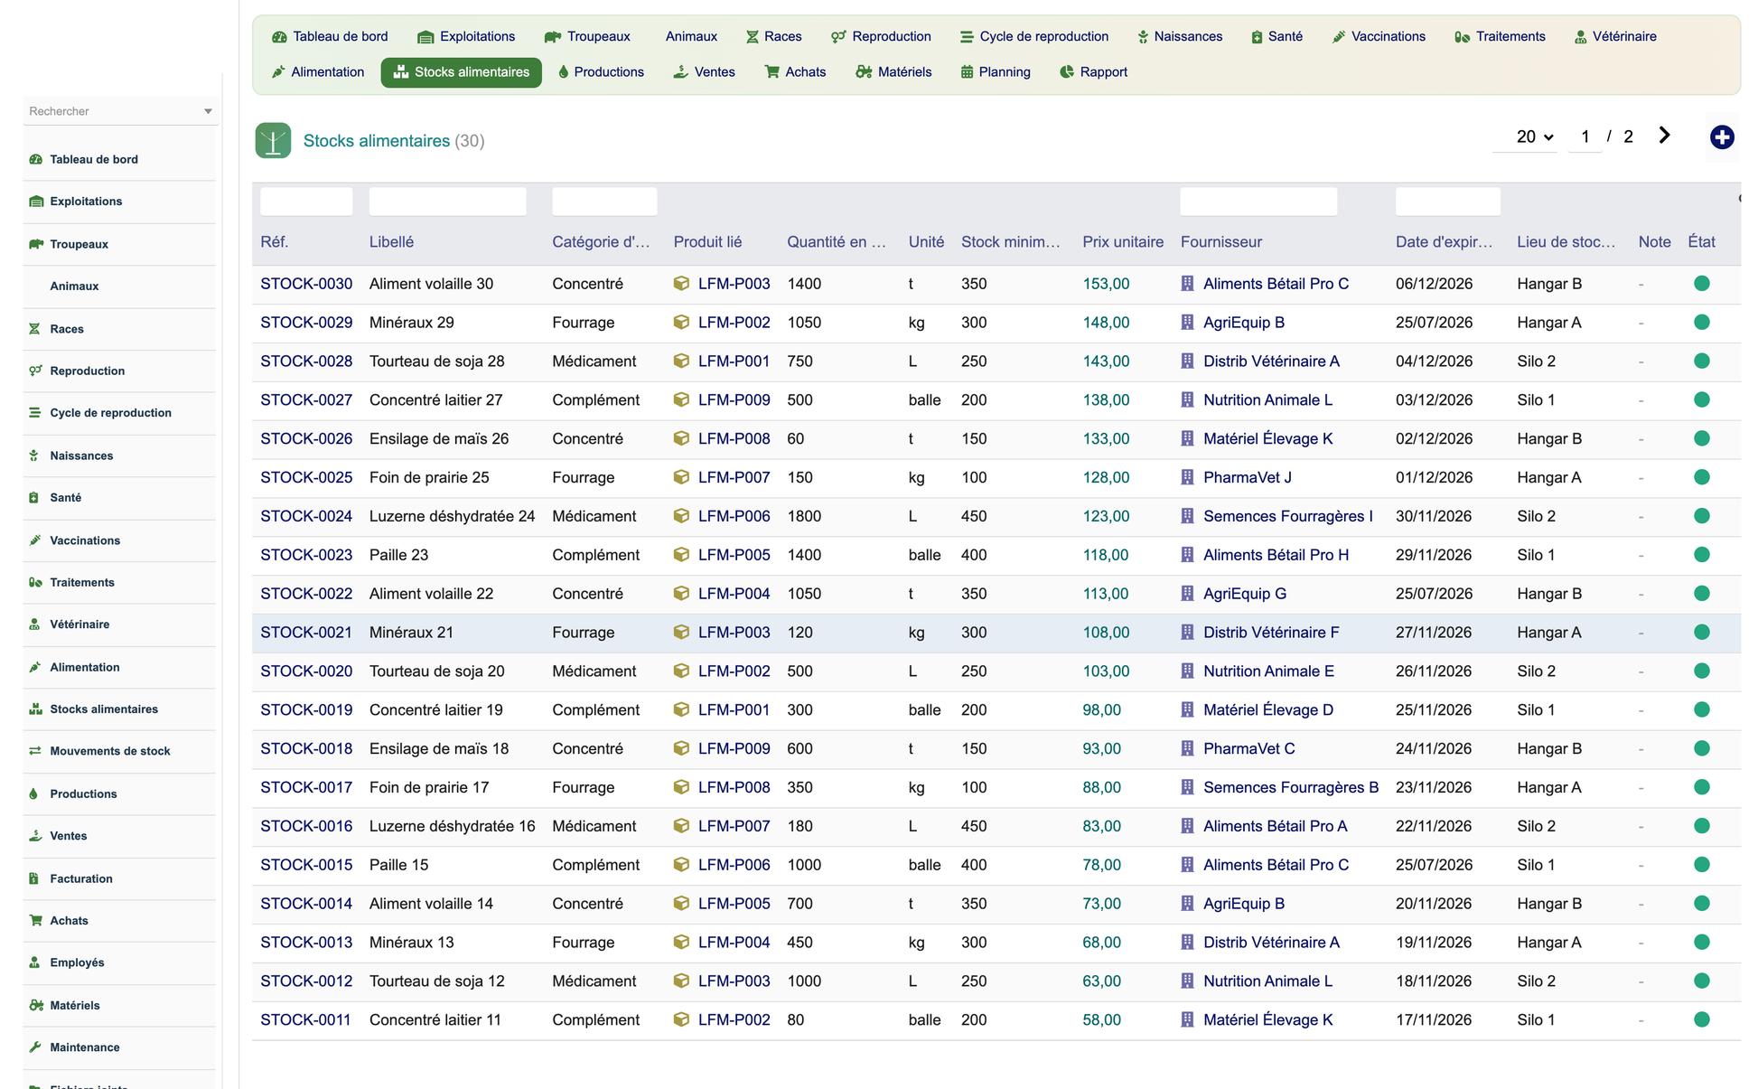Switch to Rapport top tab

pos(1093,72)
